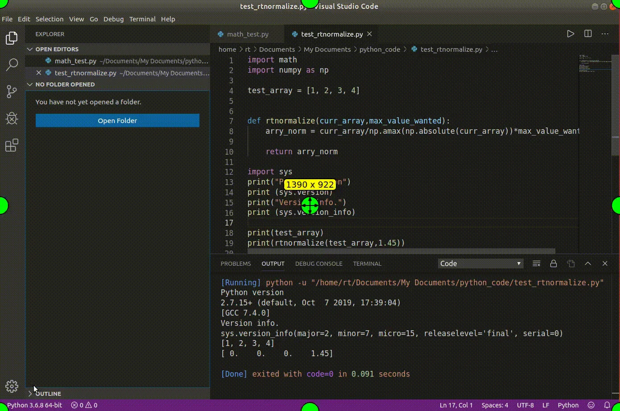Open the Explorer view in activity bar
Viewport: 620px width, 411px height.
[12, 38]
